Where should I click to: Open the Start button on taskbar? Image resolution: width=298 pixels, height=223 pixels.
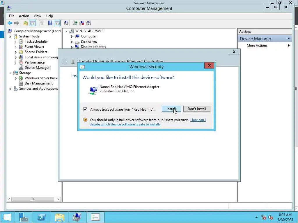pos(7,217)
